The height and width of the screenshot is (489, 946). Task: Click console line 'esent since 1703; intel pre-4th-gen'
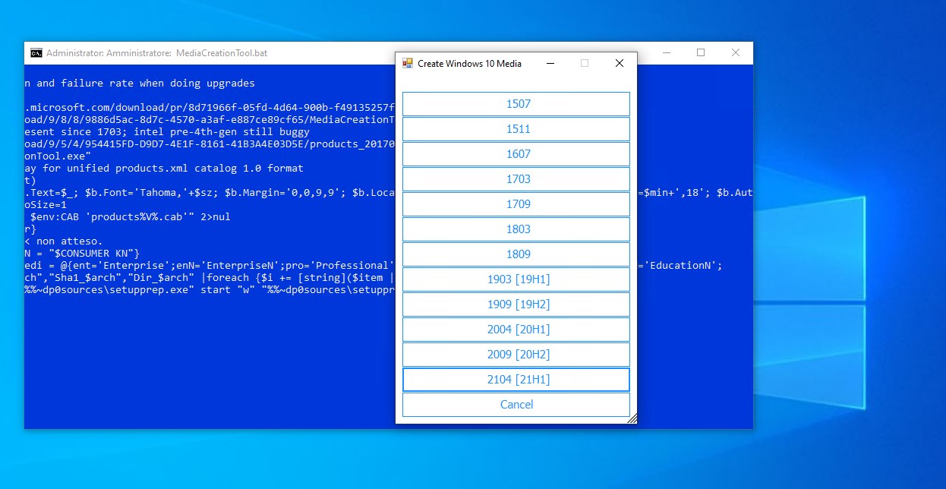point(167,132)
